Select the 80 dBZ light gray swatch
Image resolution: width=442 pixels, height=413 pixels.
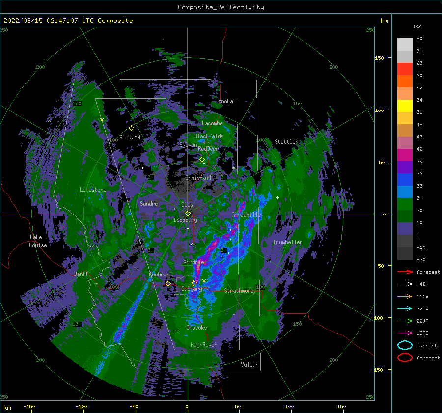coord(405,44)
